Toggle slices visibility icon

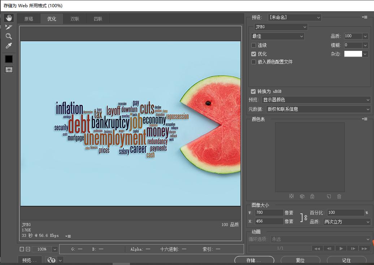[x=9, y=70]
